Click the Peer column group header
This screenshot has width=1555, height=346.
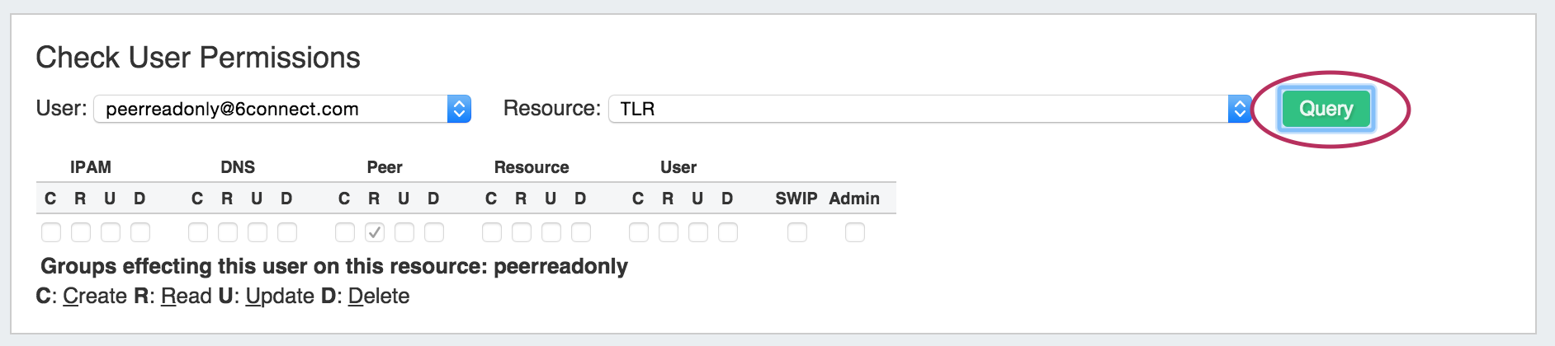[385, 167]
